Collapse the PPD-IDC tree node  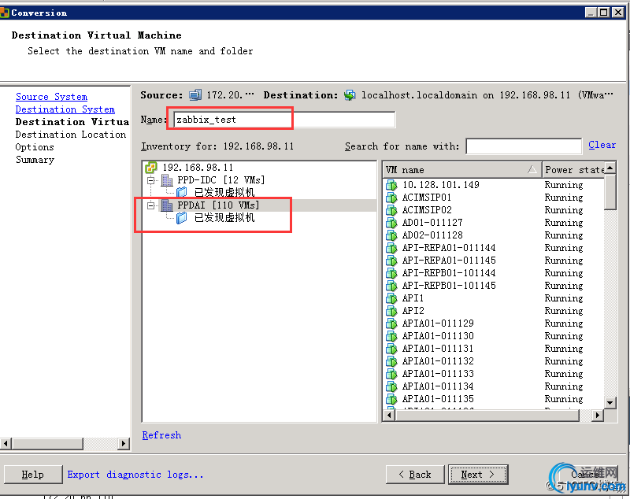(x=151, y=180)
